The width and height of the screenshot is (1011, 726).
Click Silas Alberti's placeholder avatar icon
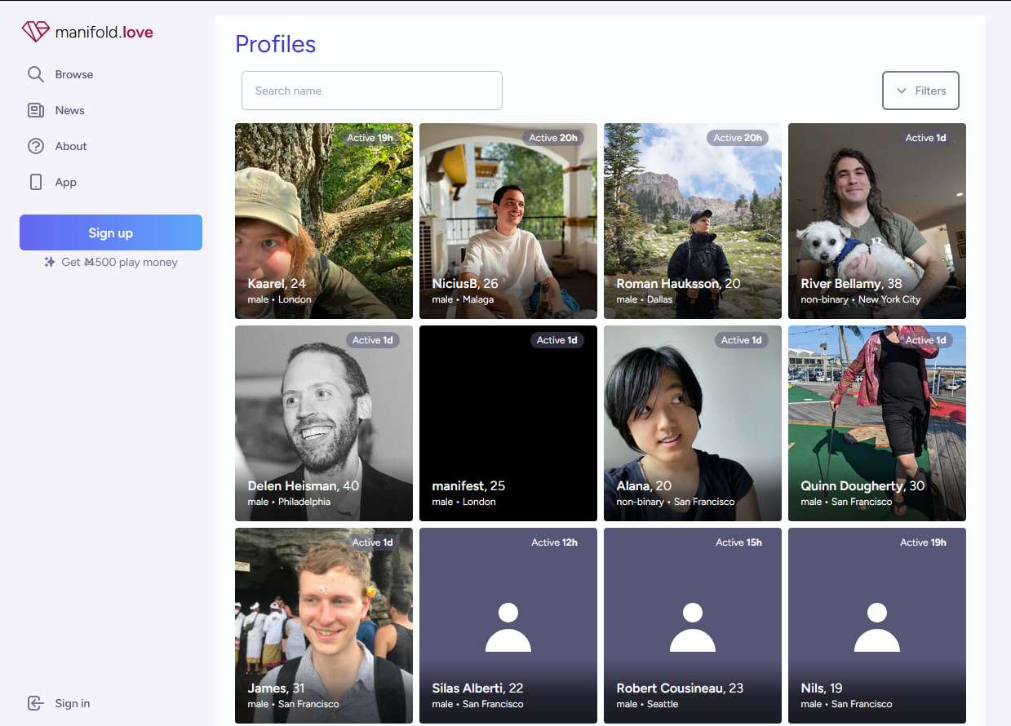tap(508, 627)
